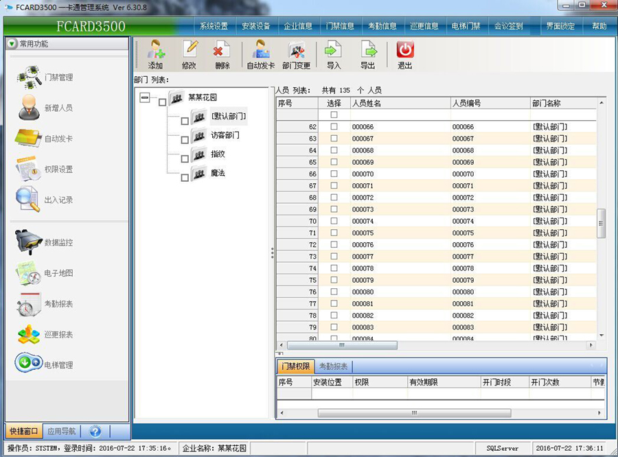Open the 系统设置 menu
Screen dimensions: 618x457
(x=214, y=26)
